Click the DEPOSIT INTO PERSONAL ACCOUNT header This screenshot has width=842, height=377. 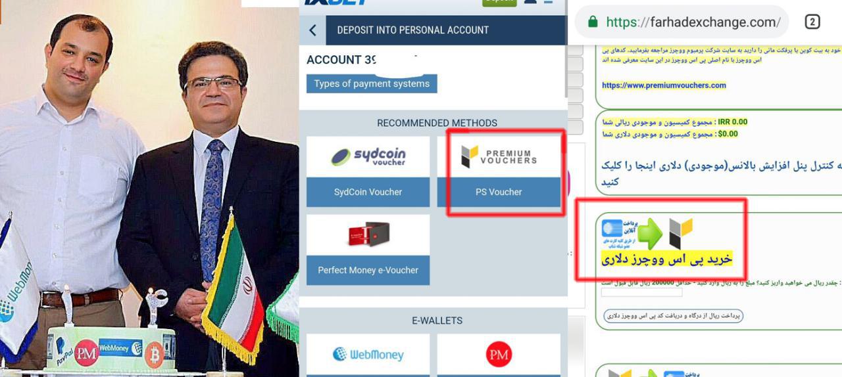coord(412,30)
